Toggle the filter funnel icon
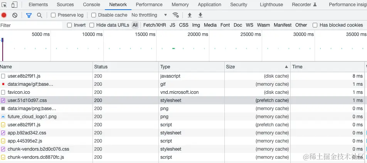The width and height of the screenshot is (367, 163). click(x=29, y=15)
